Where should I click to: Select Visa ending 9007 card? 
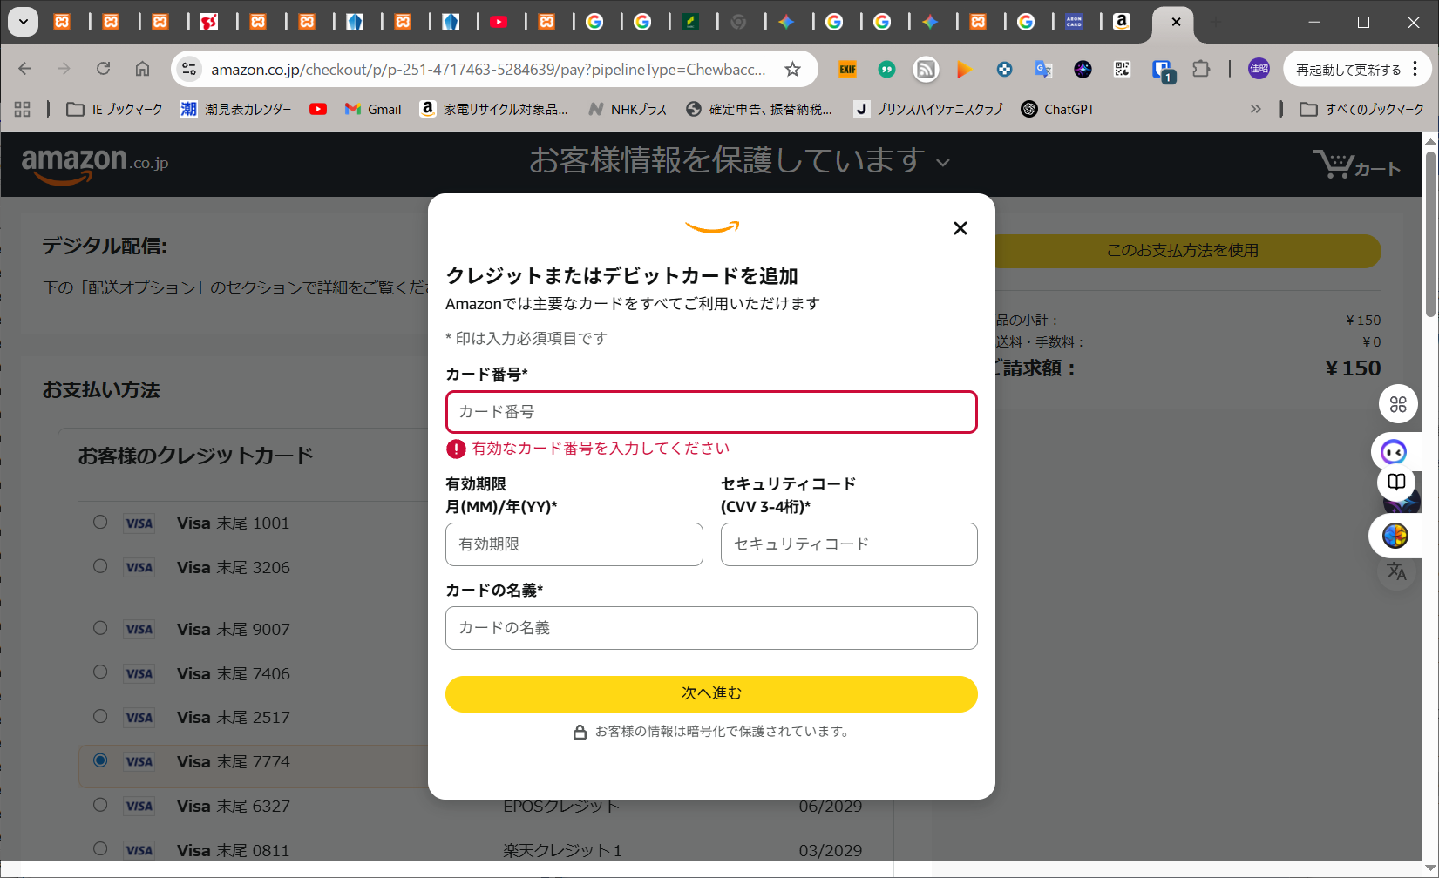[100, 628]
